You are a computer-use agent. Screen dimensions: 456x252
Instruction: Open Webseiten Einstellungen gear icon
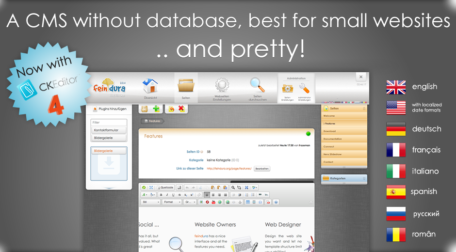pyautogui.click(x=222, y=85)
